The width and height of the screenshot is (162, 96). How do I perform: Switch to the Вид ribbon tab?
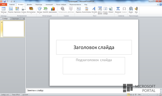(x=86, y=5)
